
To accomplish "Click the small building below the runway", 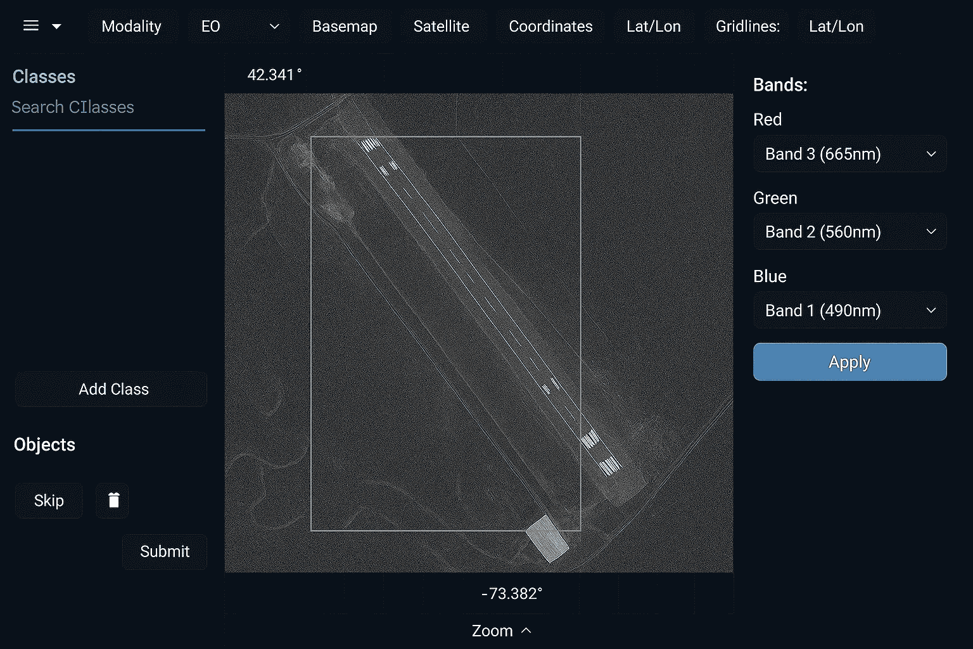I will [x=547, y=538].
